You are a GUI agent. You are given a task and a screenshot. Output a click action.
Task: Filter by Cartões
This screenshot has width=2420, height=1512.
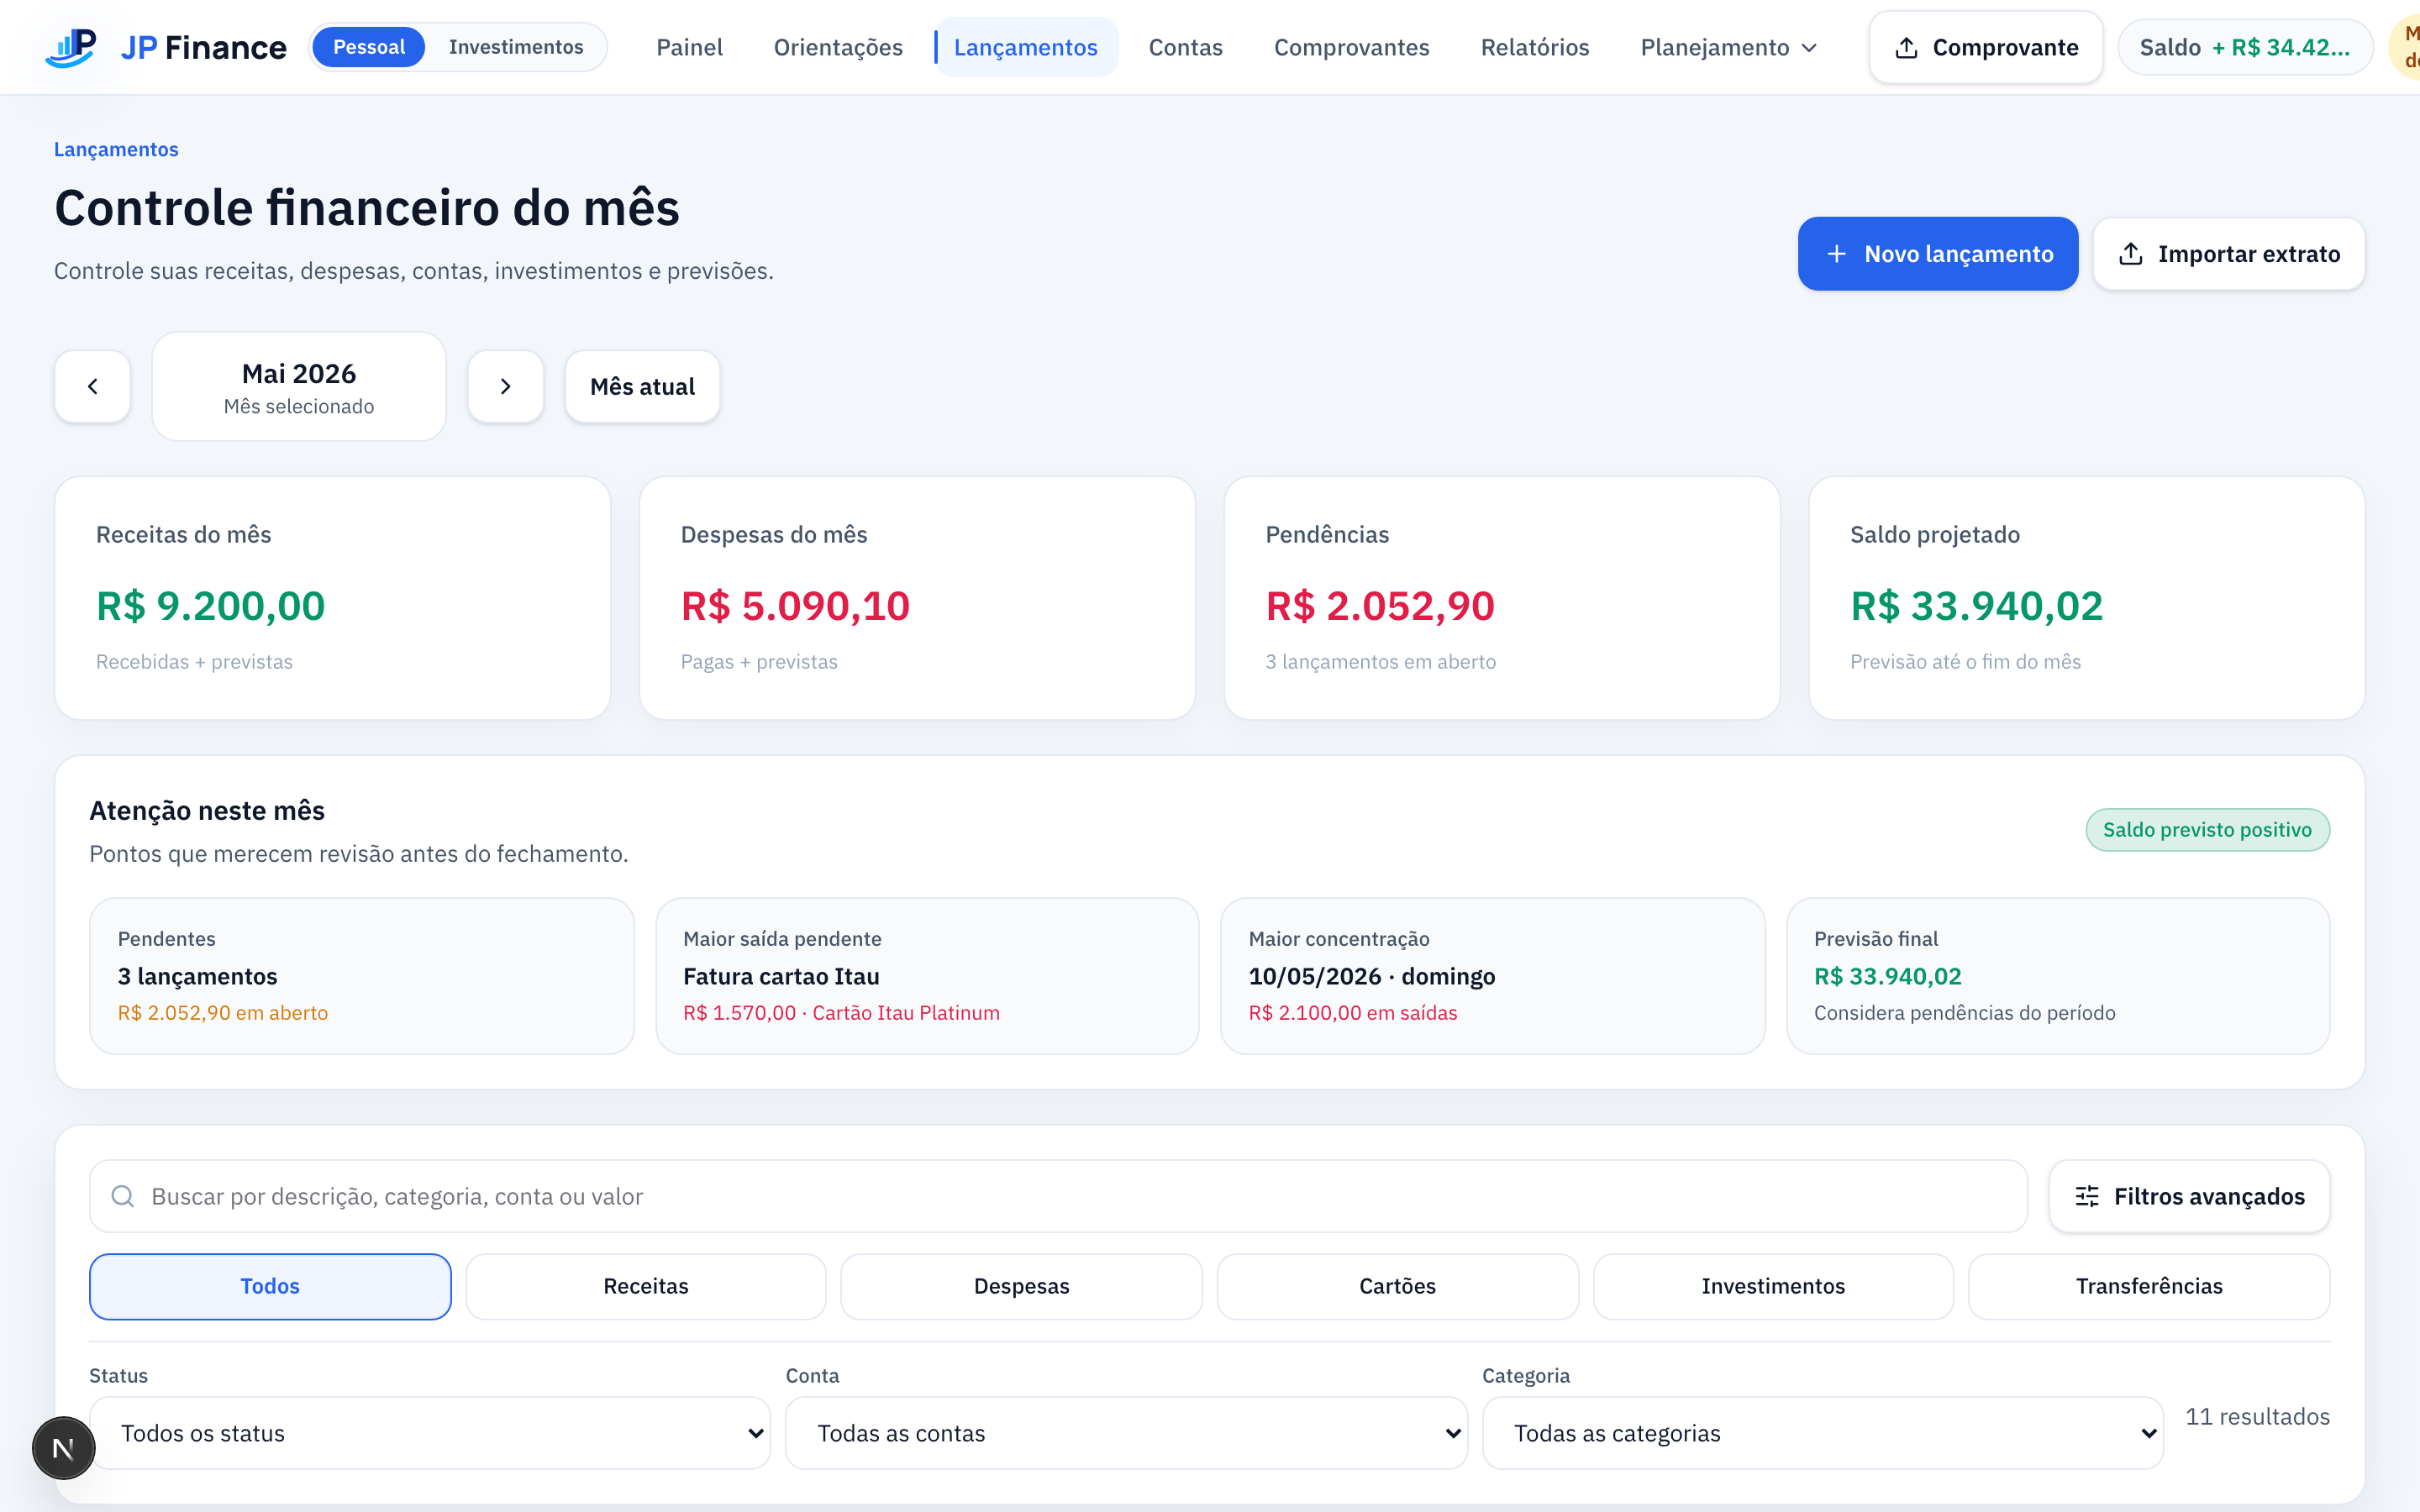tap(1397, 1286)
